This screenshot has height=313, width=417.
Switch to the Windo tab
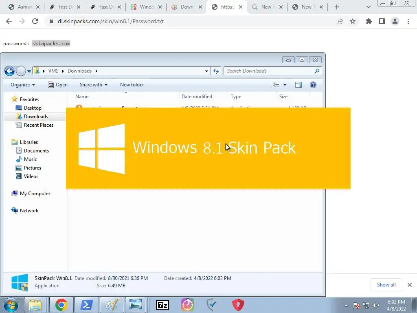click(x=146, y=7)
